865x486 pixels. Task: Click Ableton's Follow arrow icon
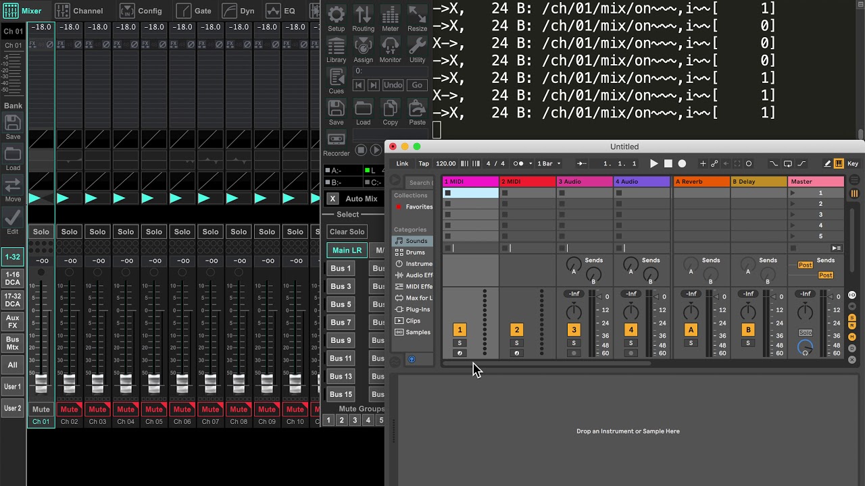[x=582, y=163]
